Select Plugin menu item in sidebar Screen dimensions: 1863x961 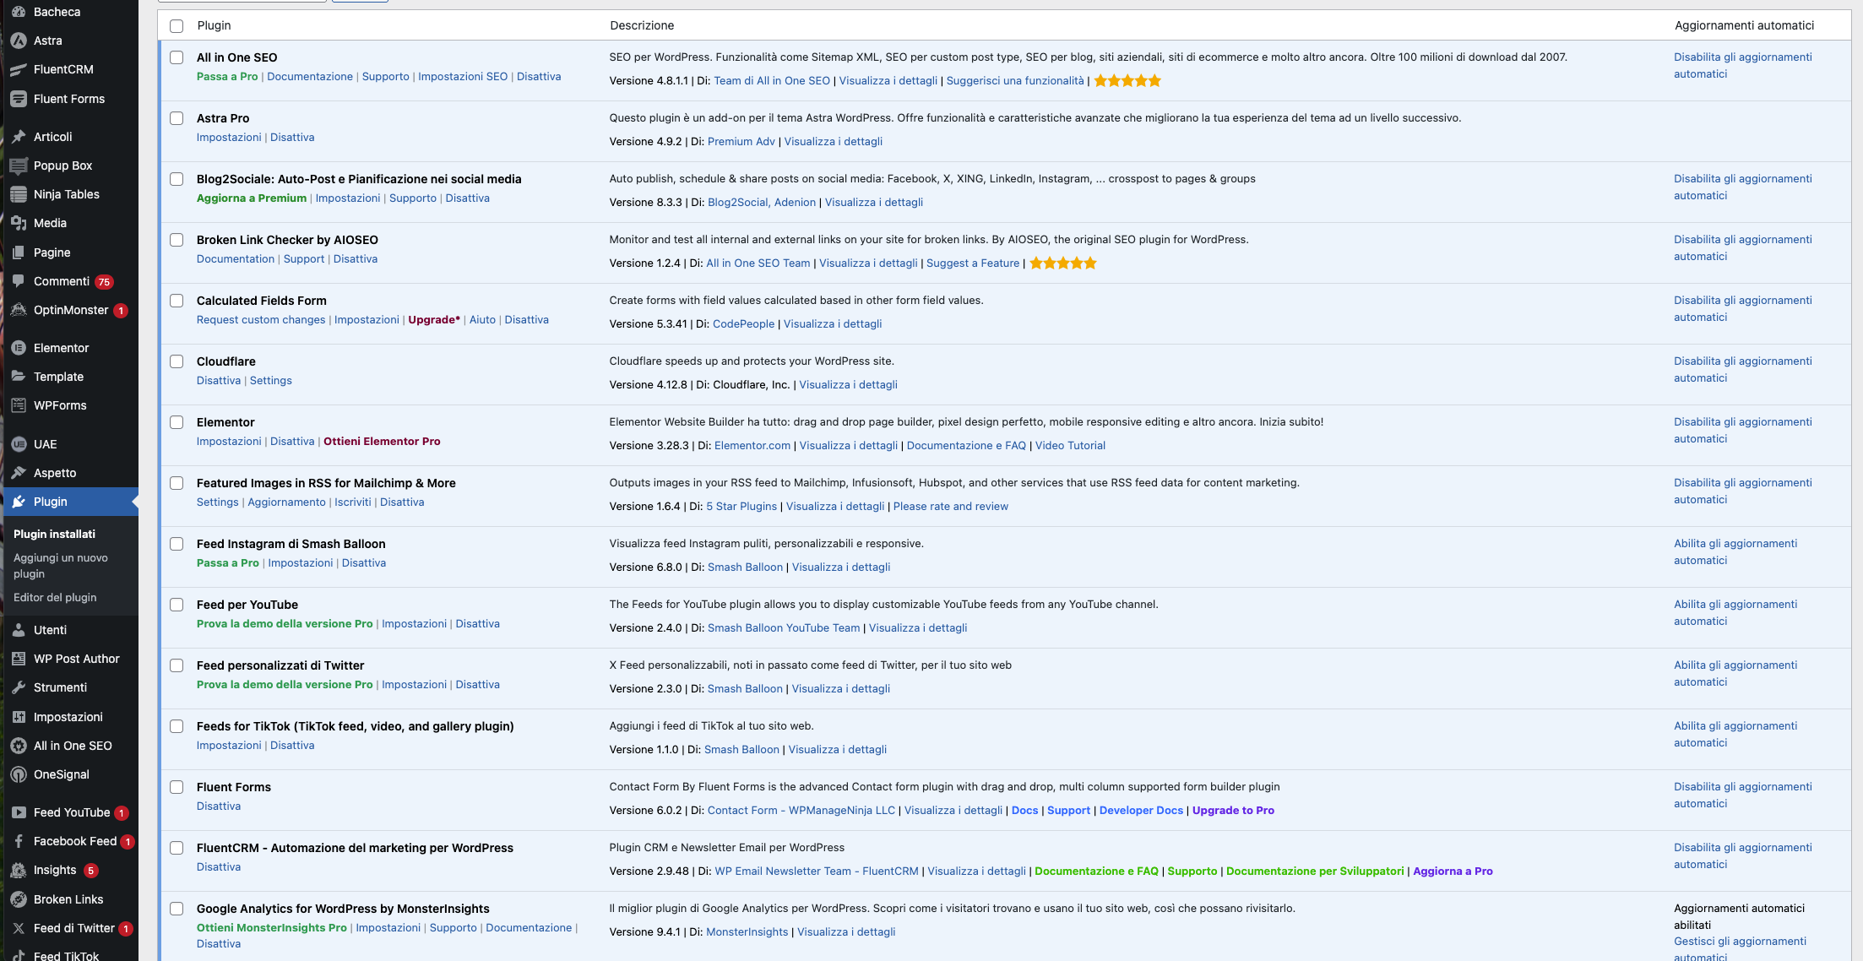tap(69, 502)
